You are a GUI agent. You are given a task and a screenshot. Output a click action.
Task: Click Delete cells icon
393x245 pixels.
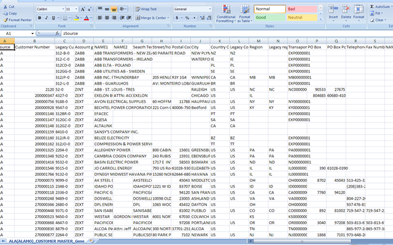coord(346,9)
